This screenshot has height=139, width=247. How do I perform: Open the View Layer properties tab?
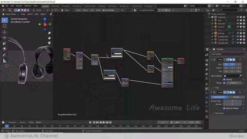(207, 69)
